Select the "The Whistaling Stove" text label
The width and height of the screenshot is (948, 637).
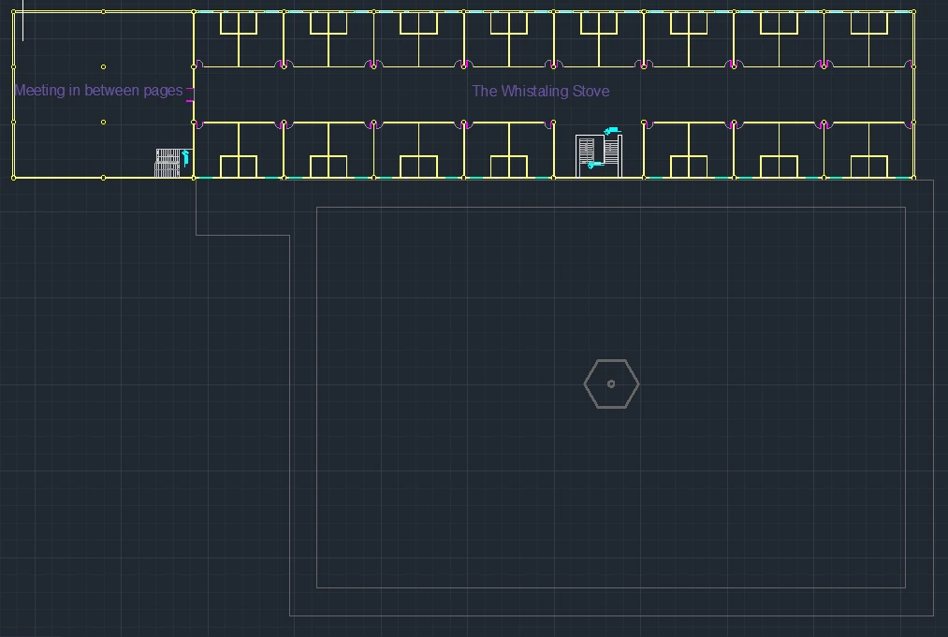541,92
